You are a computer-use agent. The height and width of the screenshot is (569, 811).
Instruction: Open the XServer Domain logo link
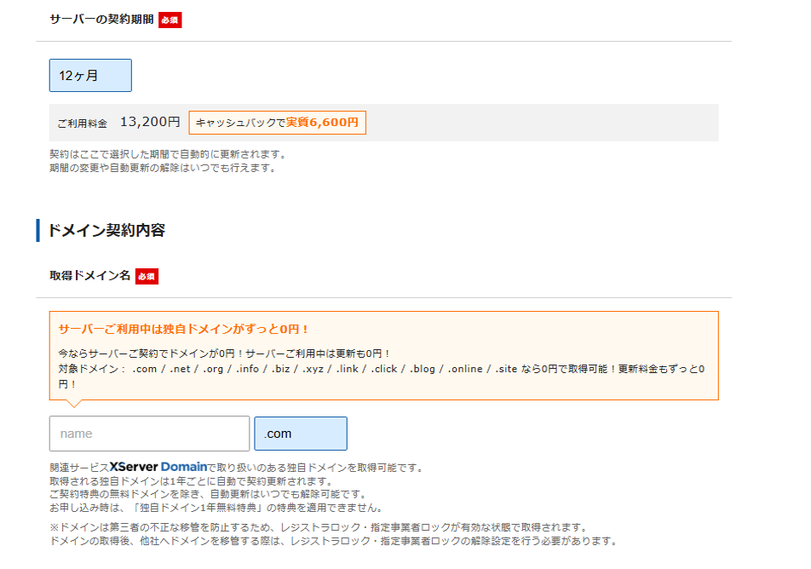click(x=158, y=467)
